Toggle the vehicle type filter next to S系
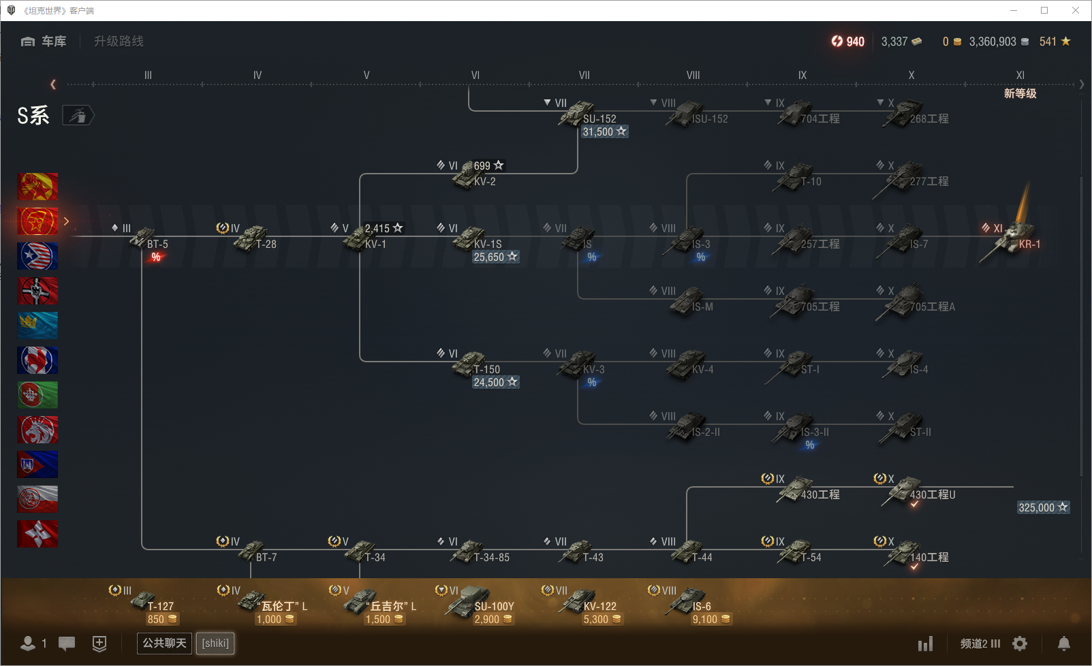Image resolution: width=1092 pixels, height=666 pixels. [x=78, y=116]
